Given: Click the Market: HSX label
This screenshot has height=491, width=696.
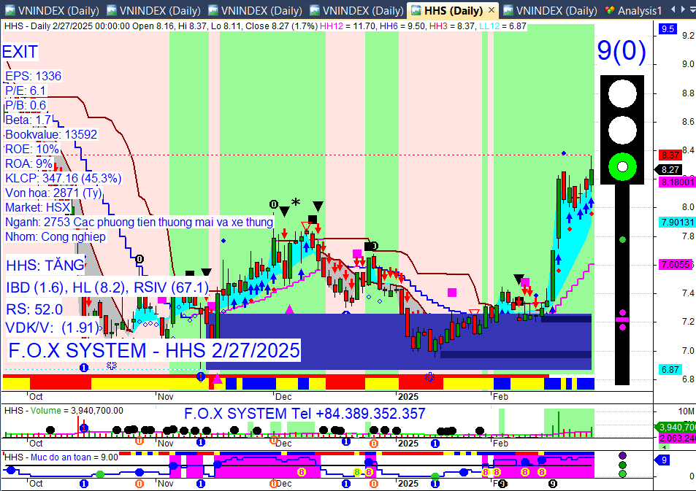Looking at the screenshot, I should coord(38,208).
